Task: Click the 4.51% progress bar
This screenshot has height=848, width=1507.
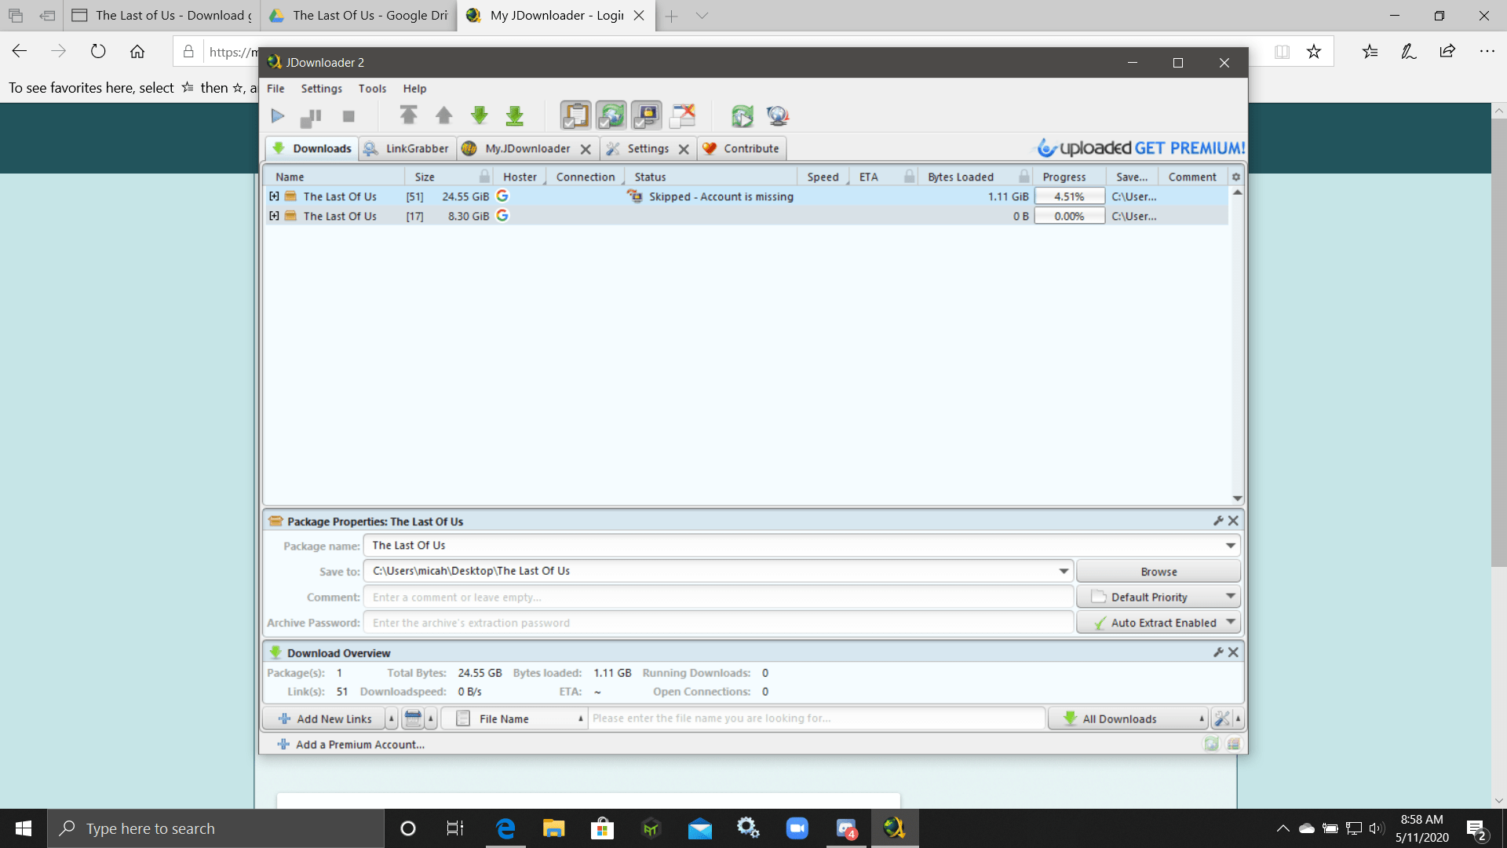Action: (1068, 196)
